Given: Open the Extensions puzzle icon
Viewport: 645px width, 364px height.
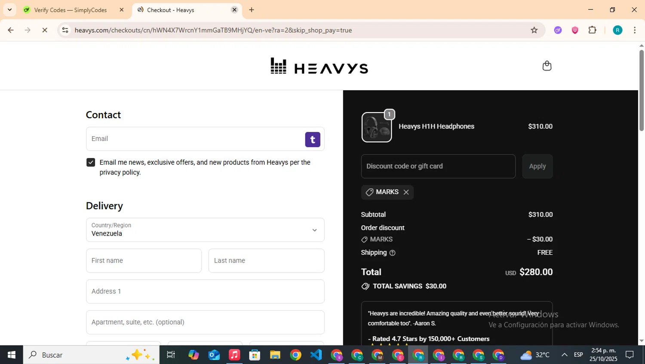Looking at the screenshot, I should click(x=593, y=30).
